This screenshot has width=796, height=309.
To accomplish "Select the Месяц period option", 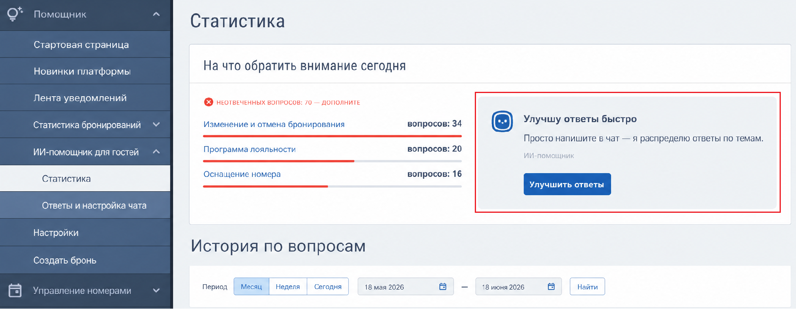I will pyautogui.click(x=251, y=287).
